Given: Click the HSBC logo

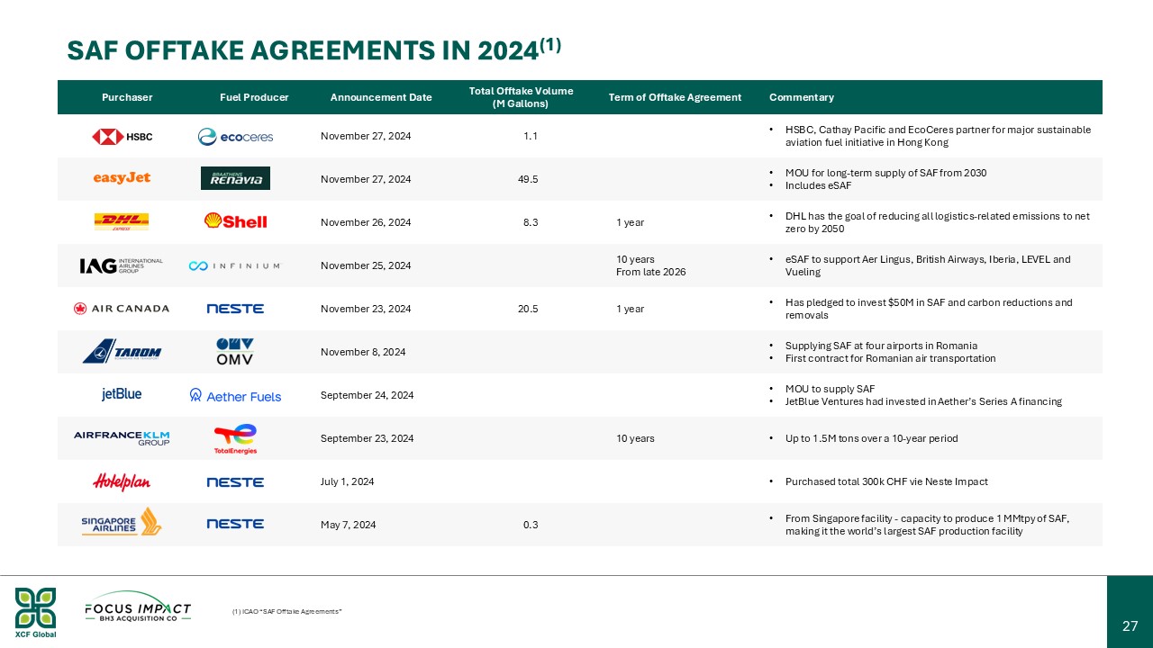Looking at the screenshot, I should [x=123, y=137].
